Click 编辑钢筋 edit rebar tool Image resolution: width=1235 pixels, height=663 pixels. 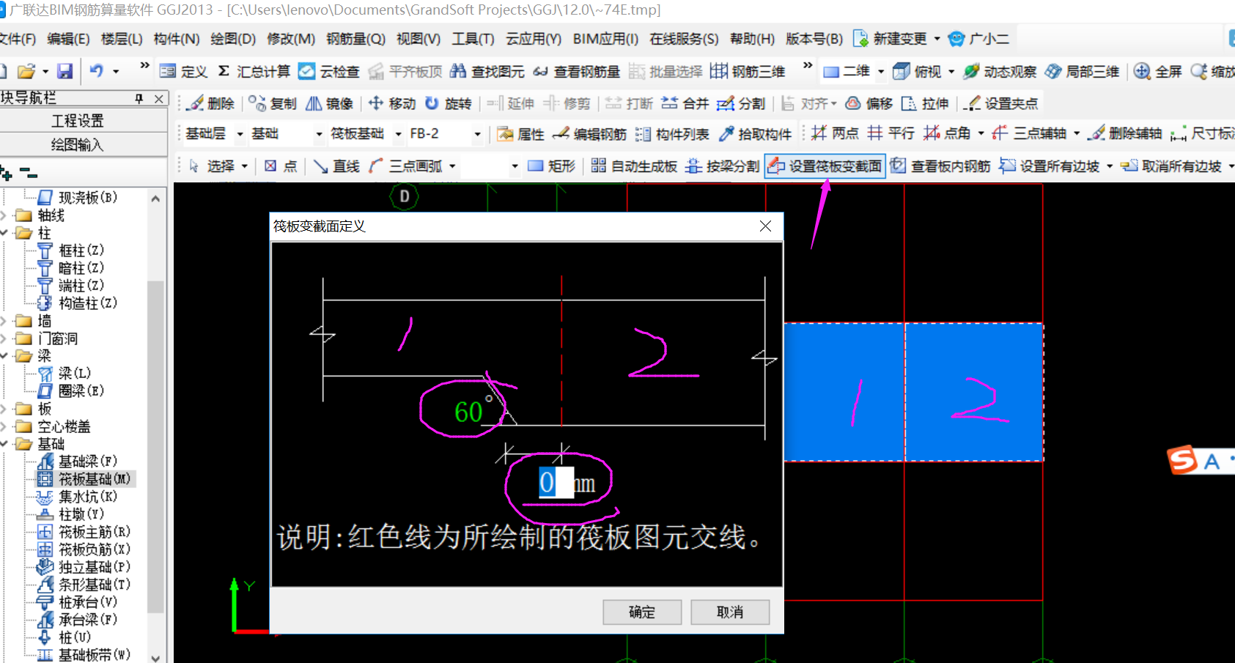click(589, 134)
